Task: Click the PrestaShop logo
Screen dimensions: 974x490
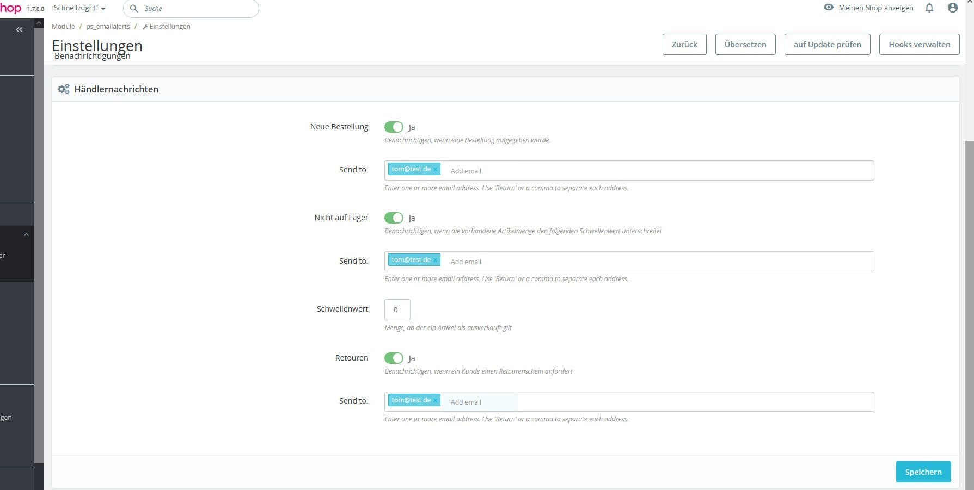Action: pos(10,8)
